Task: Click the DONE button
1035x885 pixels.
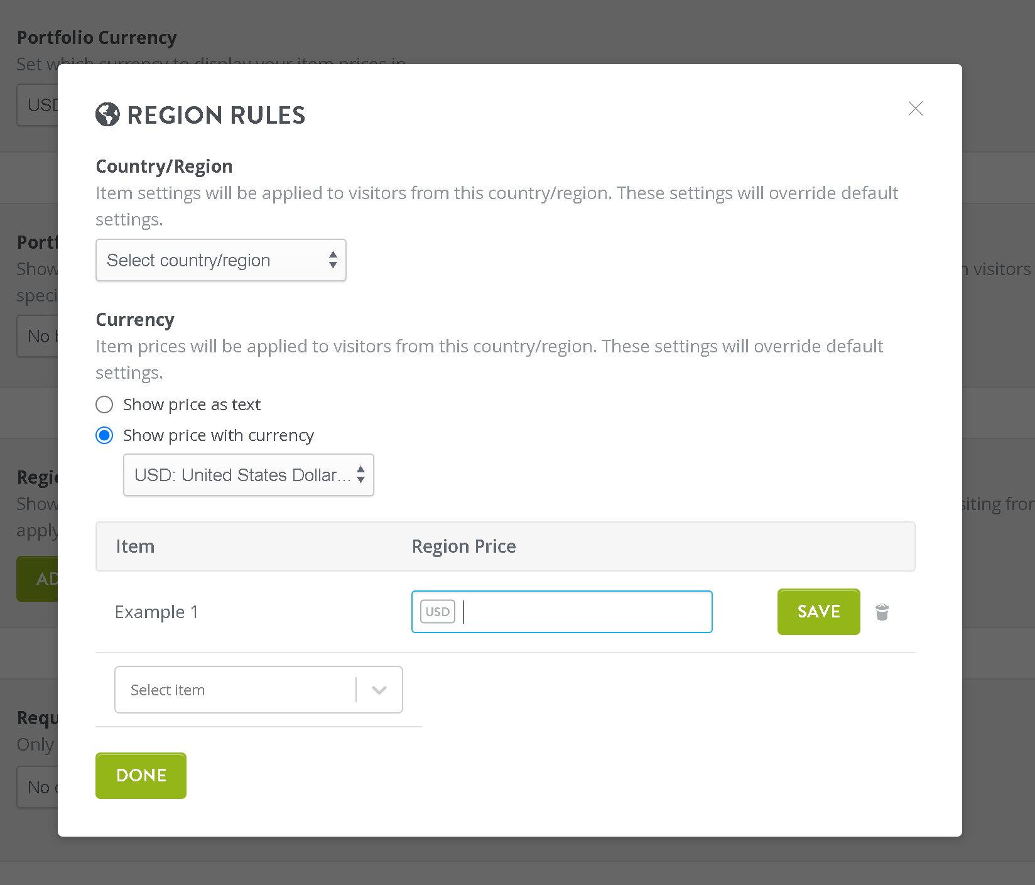Action: click(x=141, y=776)
